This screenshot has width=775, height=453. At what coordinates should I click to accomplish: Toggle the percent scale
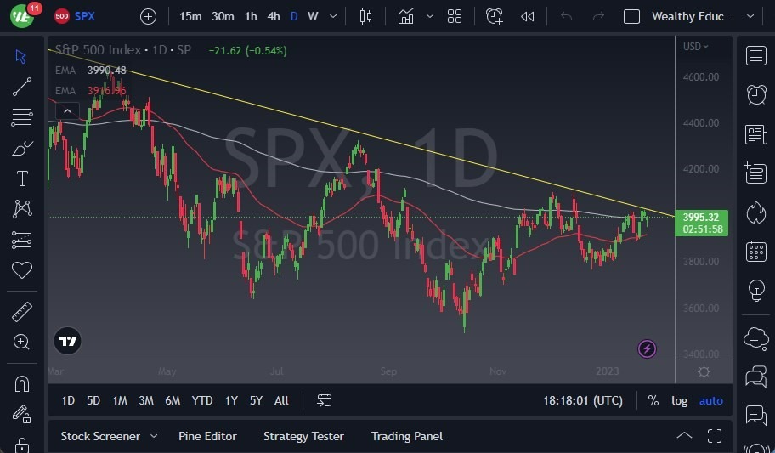pyautogui.click(x=653, y=400)
